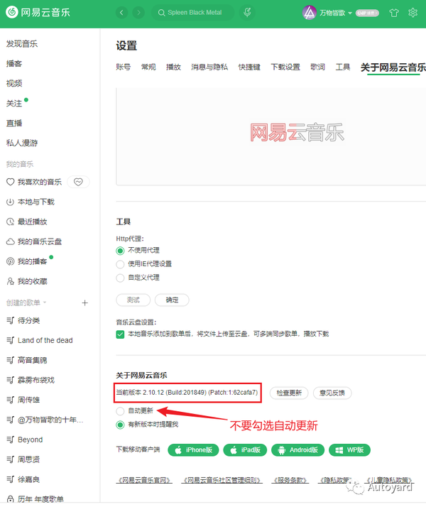Open 播客 in the sidebar
Screen dimensions: 426x507
click(x=14, y=64)
